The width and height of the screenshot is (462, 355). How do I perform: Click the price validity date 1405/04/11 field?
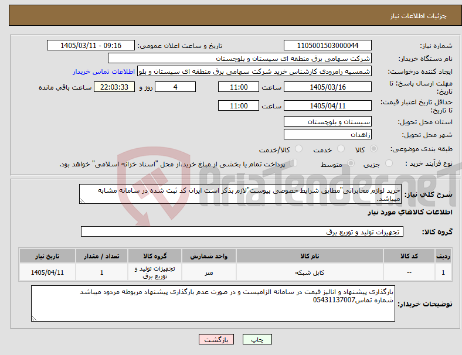328,105
